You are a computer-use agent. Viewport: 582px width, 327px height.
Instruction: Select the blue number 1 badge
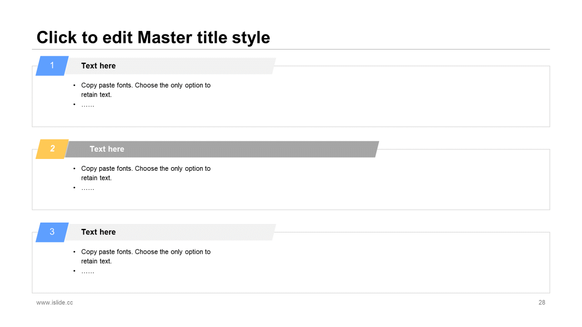tap(52, 66)
